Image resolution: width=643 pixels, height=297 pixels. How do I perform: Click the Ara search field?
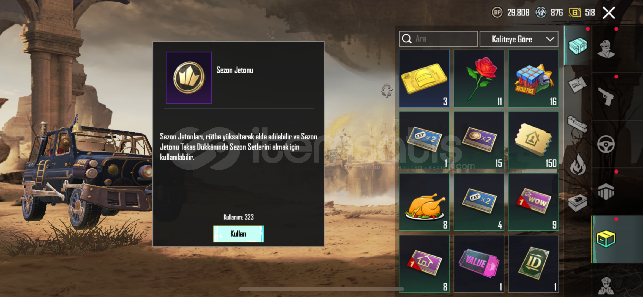[x=438, y=39]
